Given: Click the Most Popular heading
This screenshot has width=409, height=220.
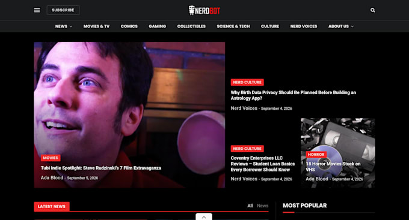Looking at the screenshot, I should [x=305, y=206].
